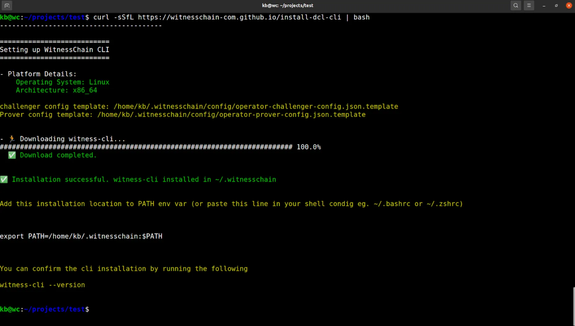The width and height of the screenshot is (575, 326).
Task: Open the terminal search icon
Action: click(x=516, y=6)
